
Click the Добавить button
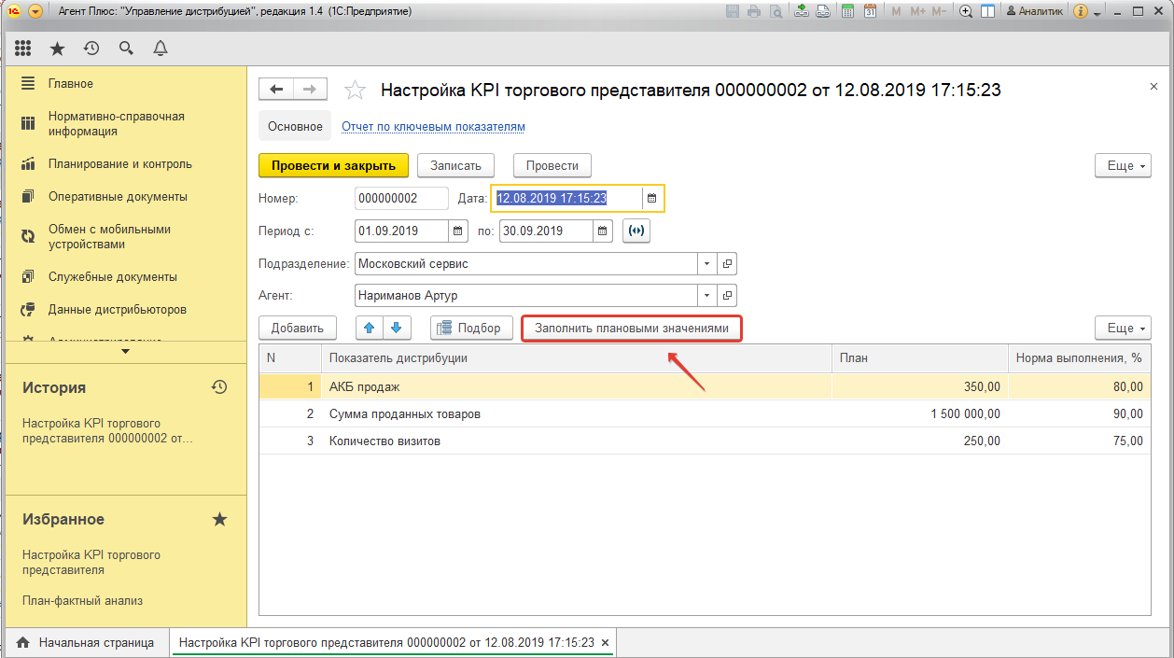click(x=298, y=328)
